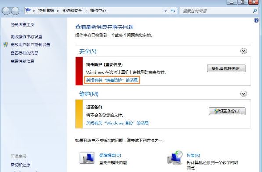The width and height of the screenshot is (262, 172).
Task: Go back with the Back arrow button
Action: click(x=6, y=11)
